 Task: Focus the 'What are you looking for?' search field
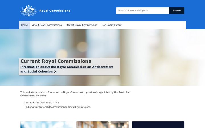point(143,11)
